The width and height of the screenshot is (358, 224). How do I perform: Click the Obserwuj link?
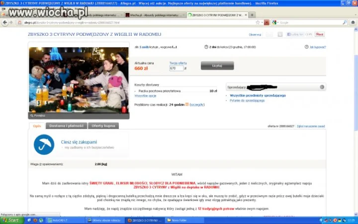tap(255, 35)
